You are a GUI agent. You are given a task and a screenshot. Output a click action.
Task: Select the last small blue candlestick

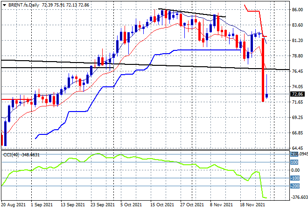point(267,96)
